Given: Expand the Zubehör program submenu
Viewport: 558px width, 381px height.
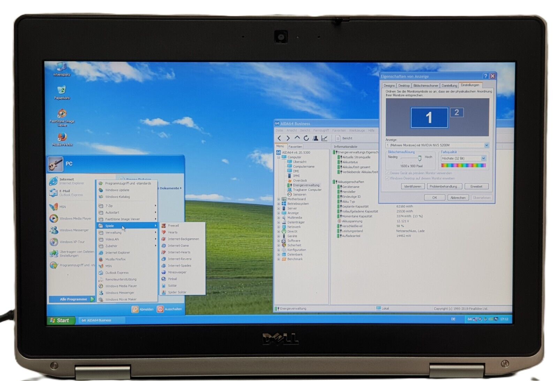Looking at the screenshot, I should [x=127, y=246].
